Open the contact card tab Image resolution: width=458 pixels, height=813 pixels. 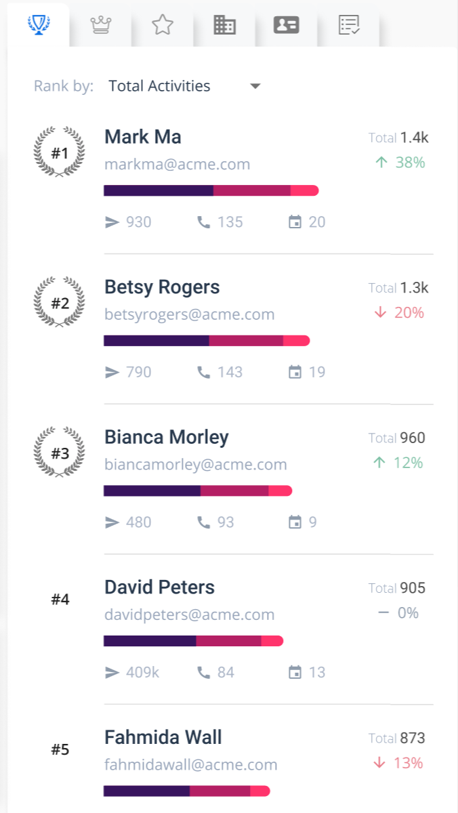[286, 25]
